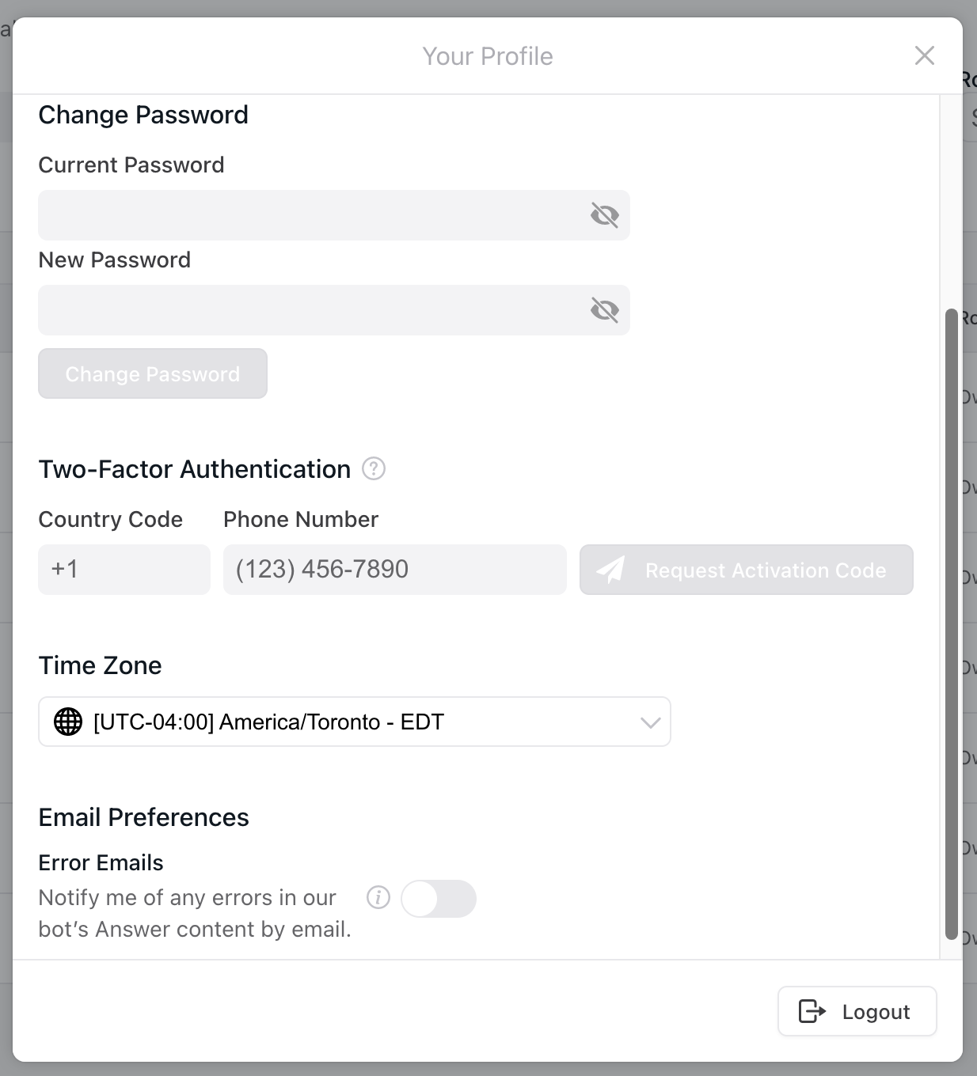Toggle visibility of the Current Password field

pyautogui.click(x=605, y=214)
